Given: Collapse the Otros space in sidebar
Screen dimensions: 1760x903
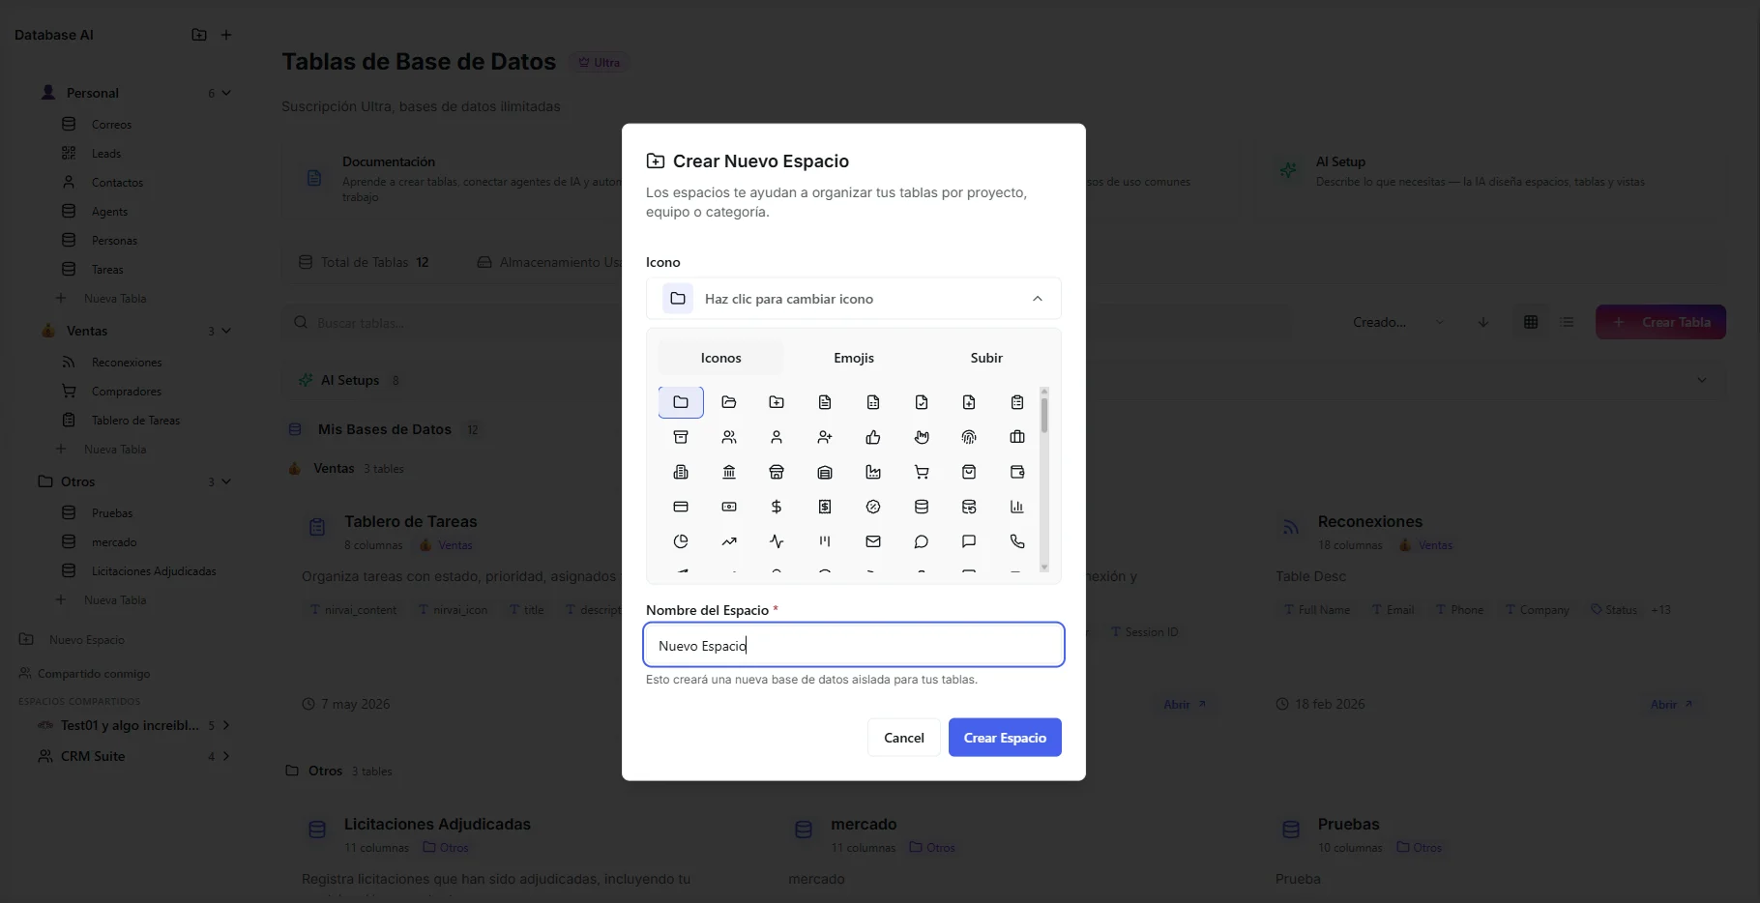Looking at the screenshot, I should (226, 481).
